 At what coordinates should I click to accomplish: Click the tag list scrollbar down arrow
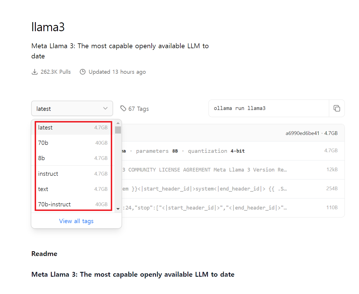[118, 209]
